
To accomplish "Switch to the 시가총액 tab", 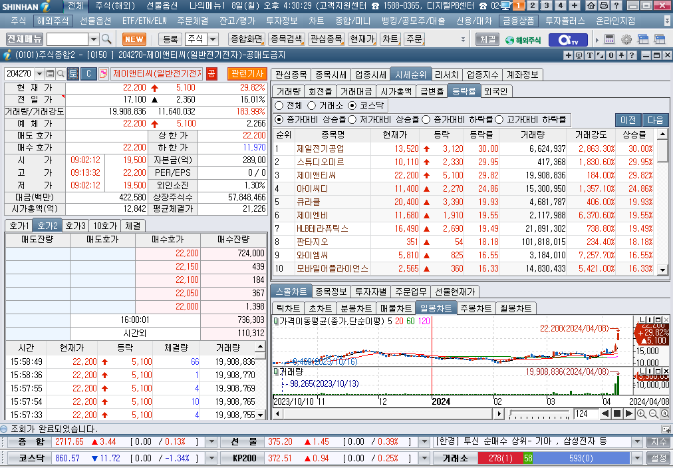I will [396, 91].
